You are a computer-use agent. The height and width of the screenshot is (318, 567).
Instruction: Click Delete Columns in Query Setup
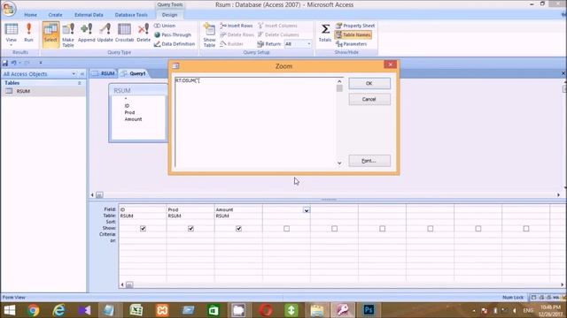pyautogui.click(x=278, y=34)
